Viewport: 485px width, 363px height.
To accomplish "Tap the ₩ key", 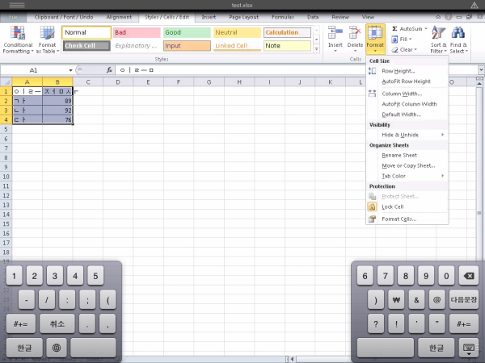I will pos(396,300).
